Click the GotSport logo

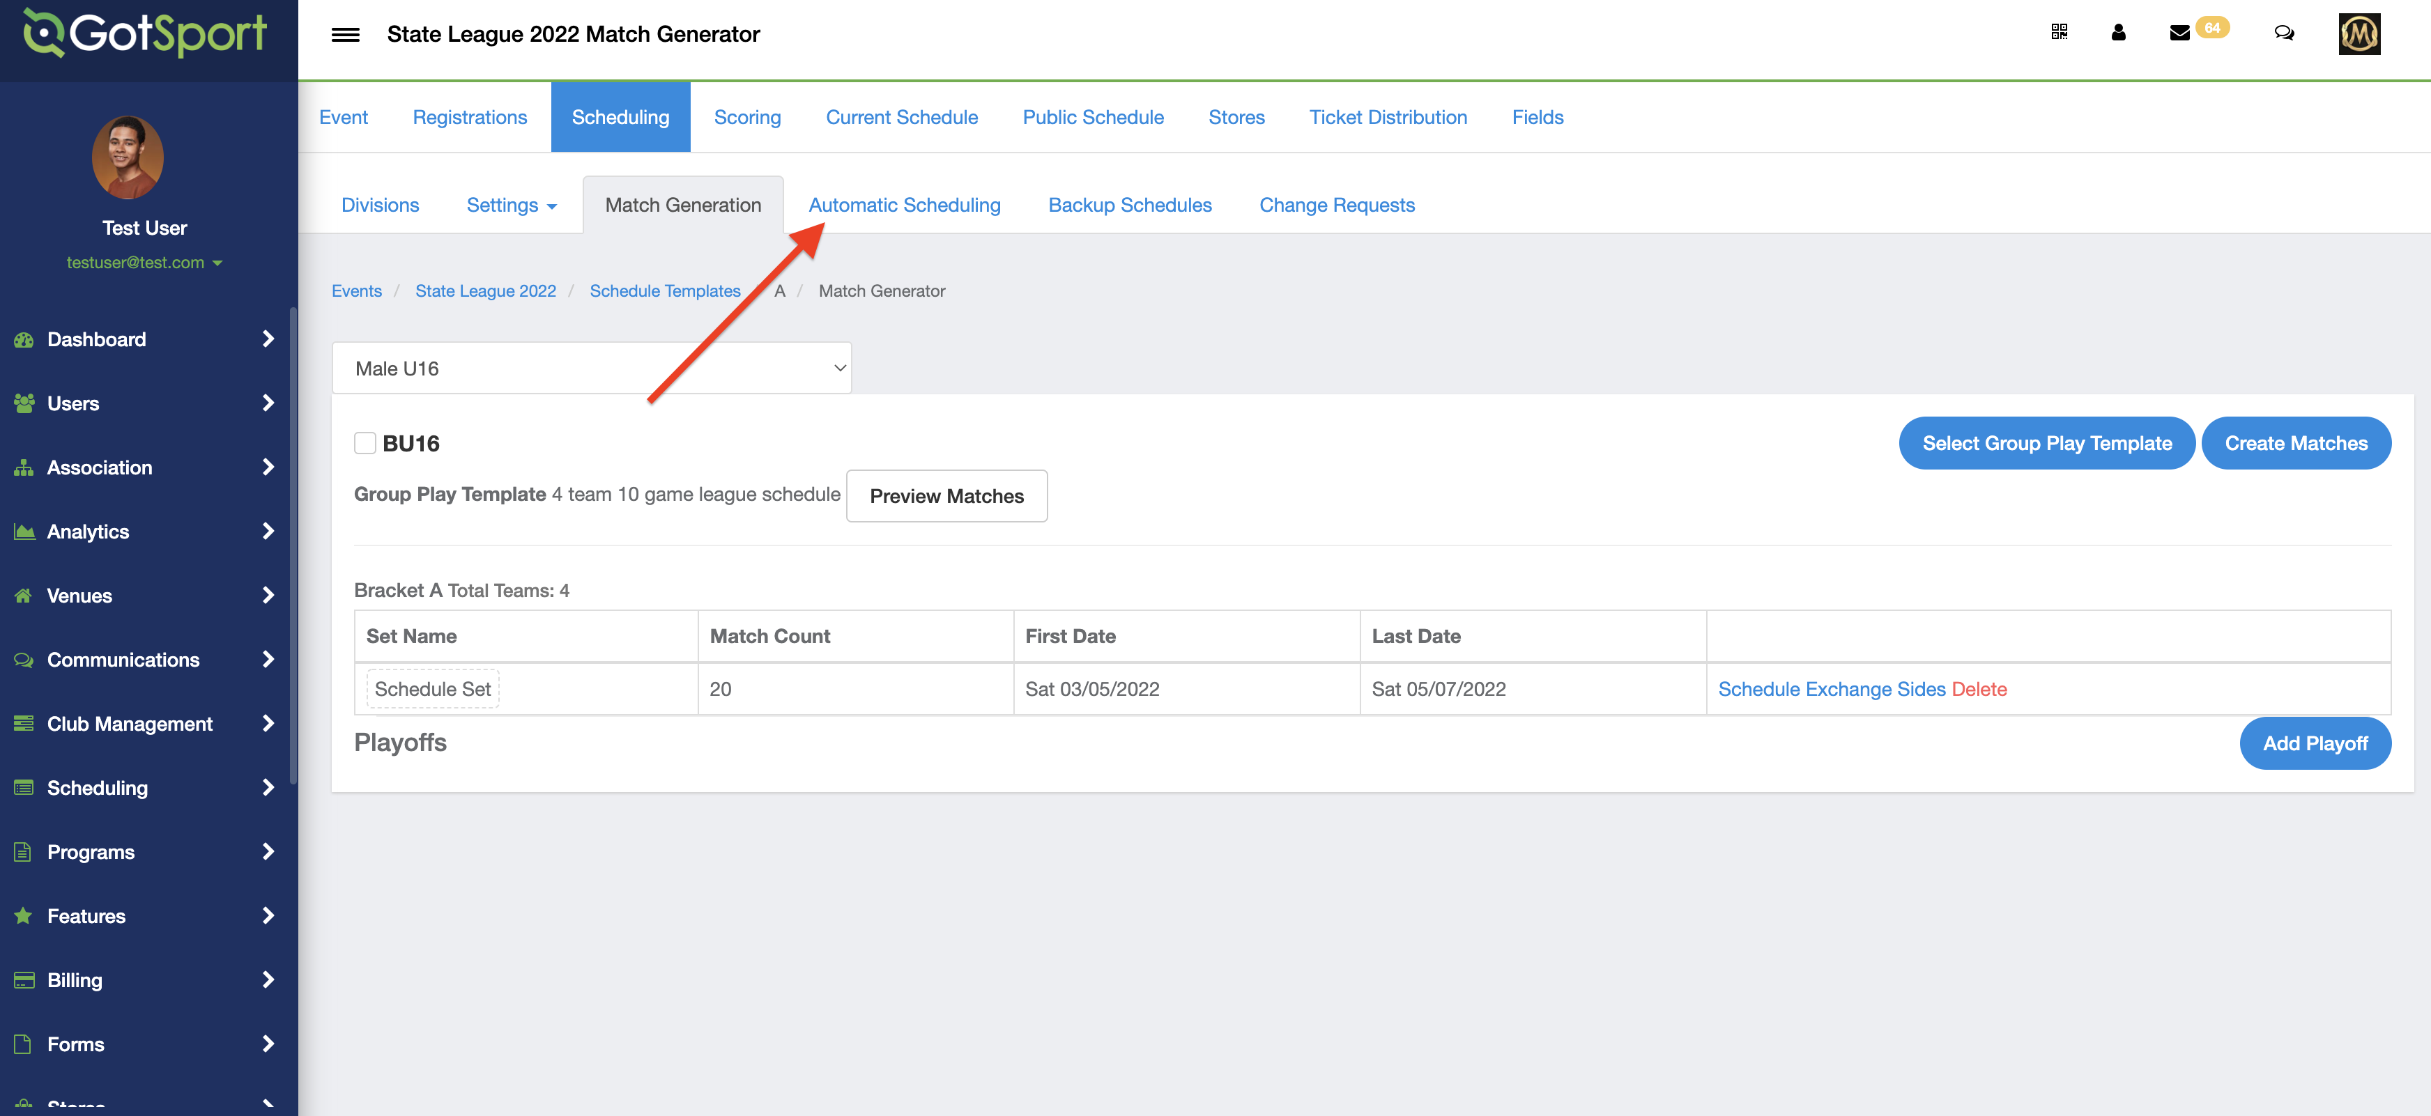[x=146, y=33]
